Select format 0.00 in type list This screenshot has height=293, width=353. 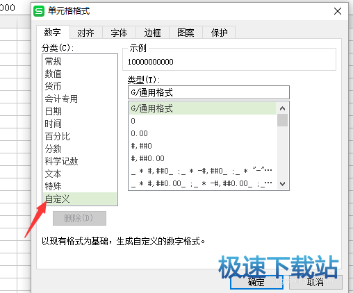pos(203,133)
